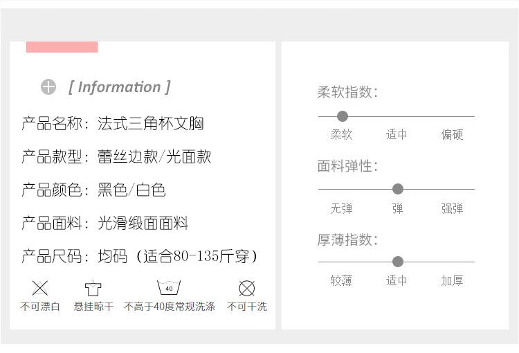Click the 不可漂白 label
The height and width of the screenshot is (353, 519).
[40, 307]
